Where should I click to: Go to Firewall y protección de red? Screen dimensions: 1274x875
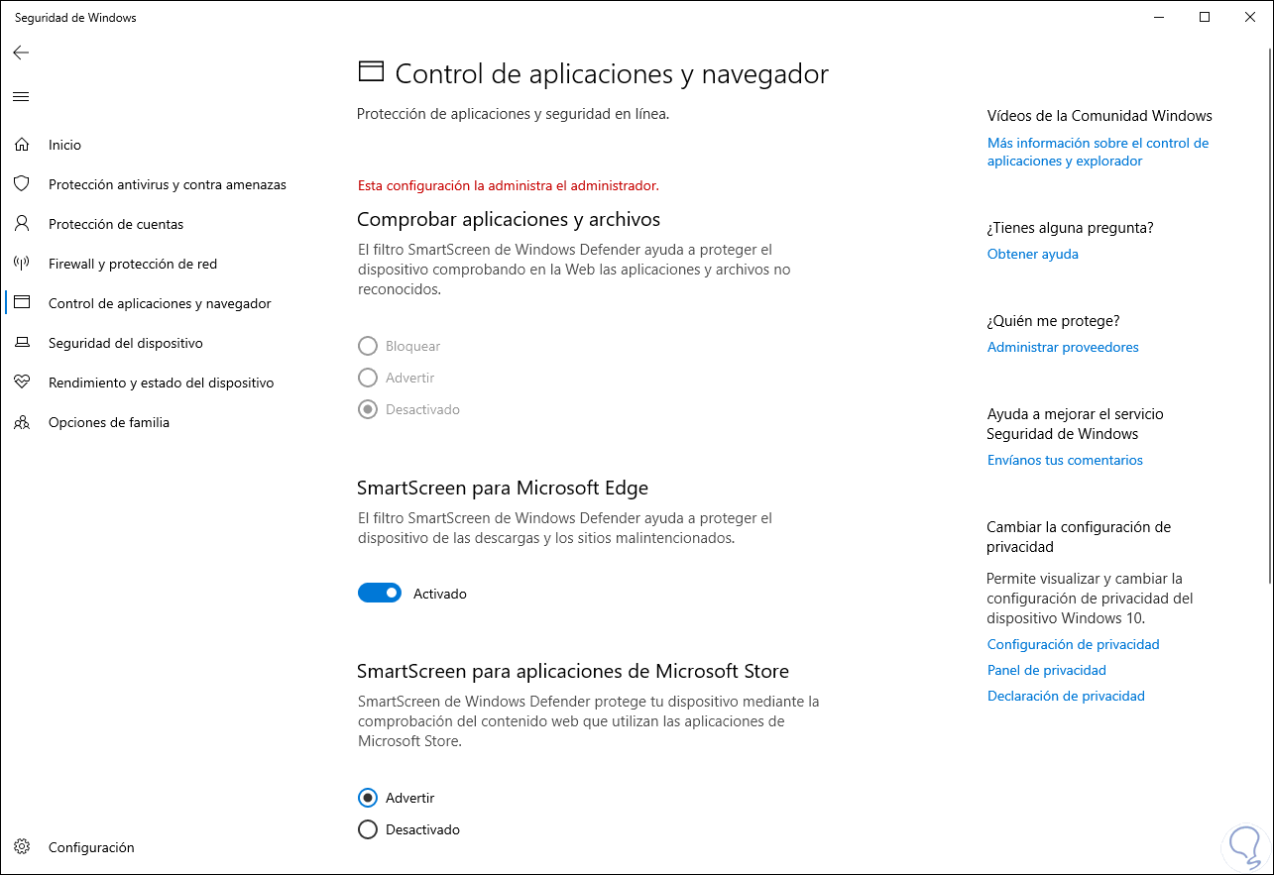(x=133, y=264)
